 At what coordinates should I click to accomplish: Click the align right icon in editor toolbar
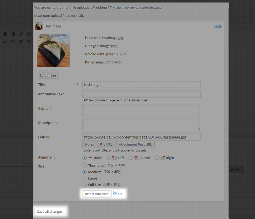pyautogui.click(x=13, y=34)
